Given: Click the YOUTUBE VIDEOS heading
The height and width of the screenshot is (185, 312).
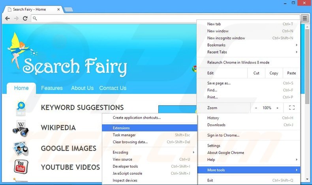Looking at the screenshot, I should pyautogui.click(x=70, y=167).
